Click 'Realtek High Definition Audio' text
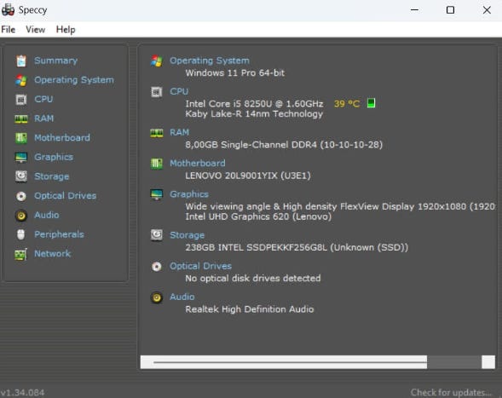Image resolution: width=502 pixels, height=398 pixels. [250, 309]
